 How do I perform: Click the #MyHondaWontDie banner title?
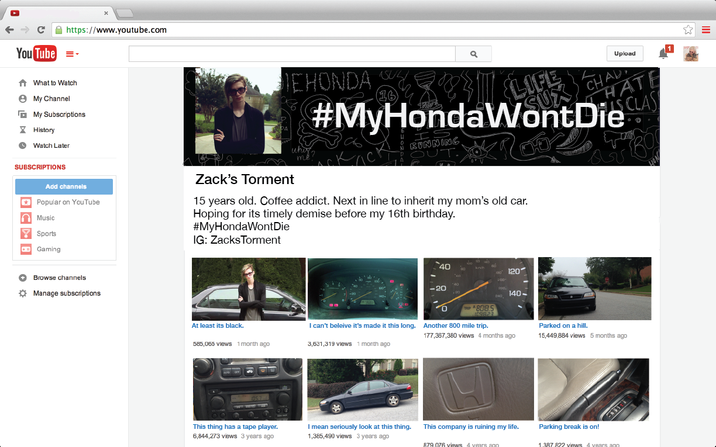tap(468, 117)
